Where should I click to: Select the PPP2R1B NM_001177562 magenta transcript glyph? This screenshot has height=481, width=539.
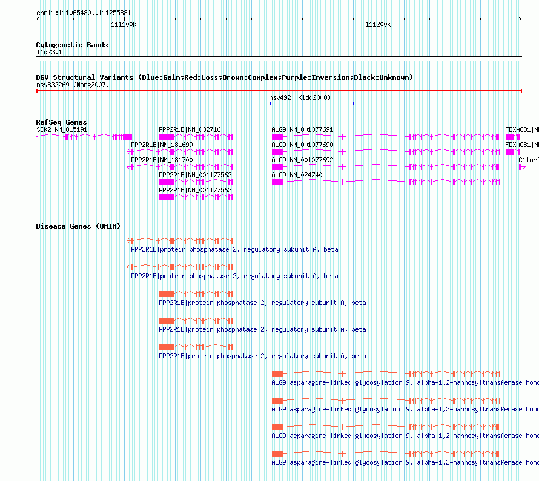coord(196,197)
